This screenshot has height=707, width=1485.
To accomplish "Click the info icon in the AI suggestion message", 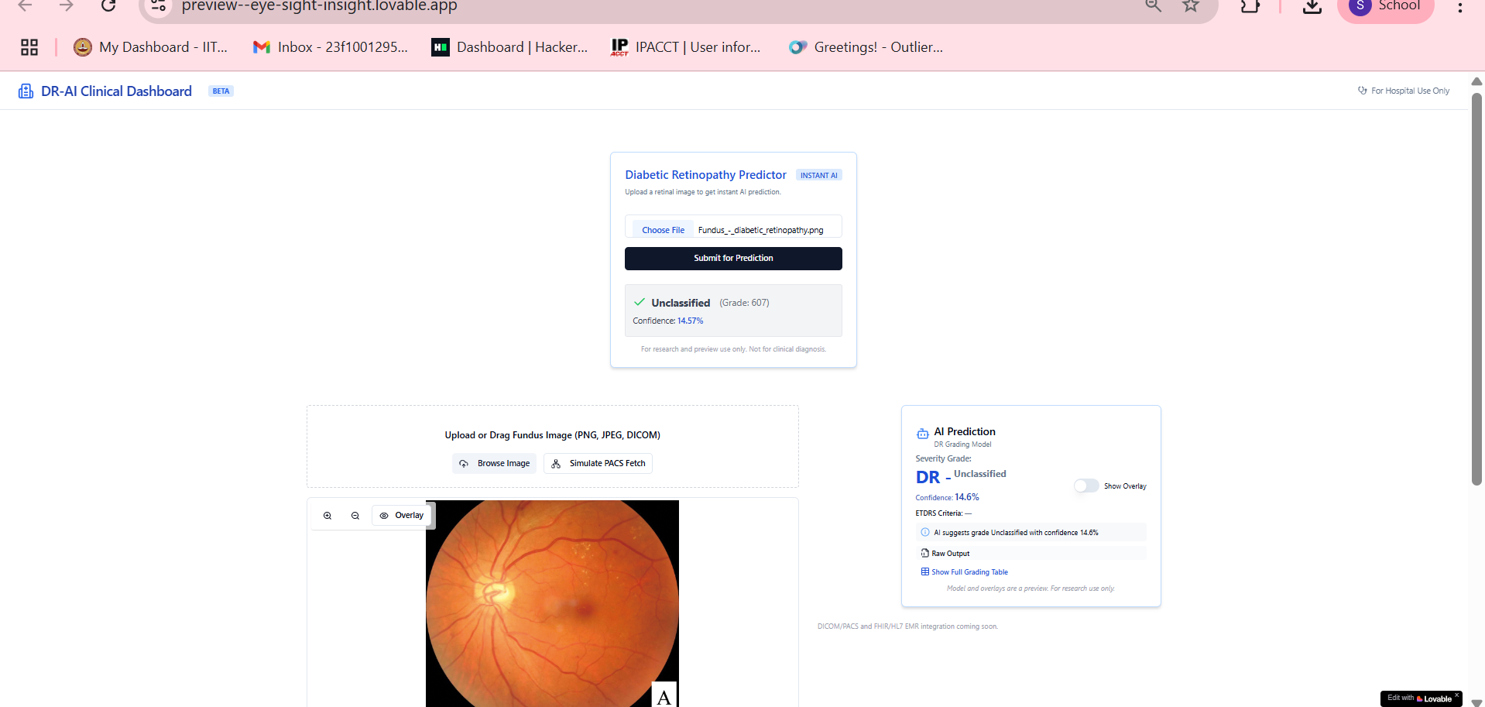I will point(924,532).
